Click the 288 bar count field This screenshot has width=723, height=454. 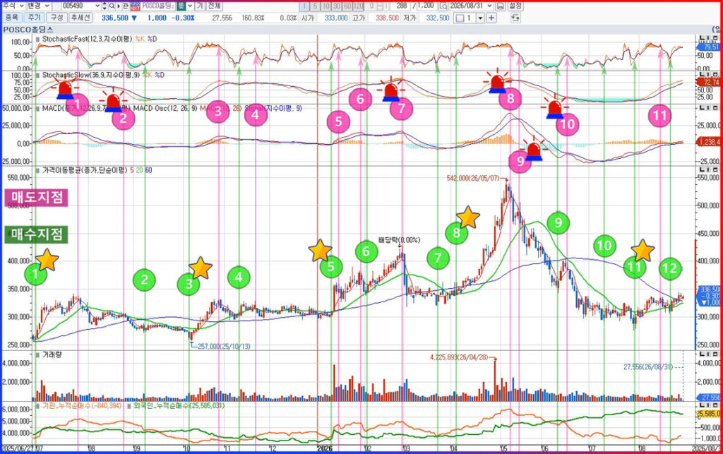coord(401,6)
